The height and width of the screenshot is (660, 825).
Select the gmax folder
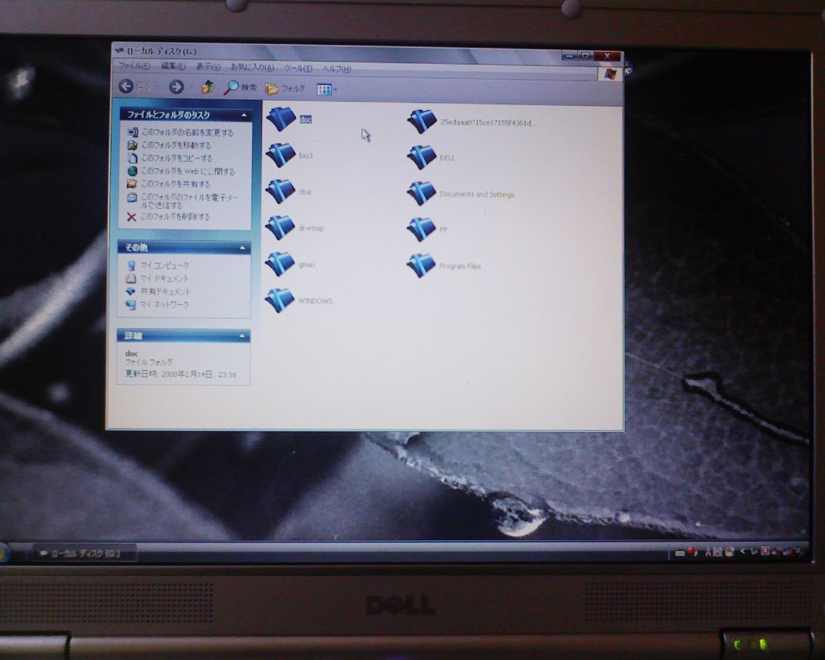pos(280,264)
